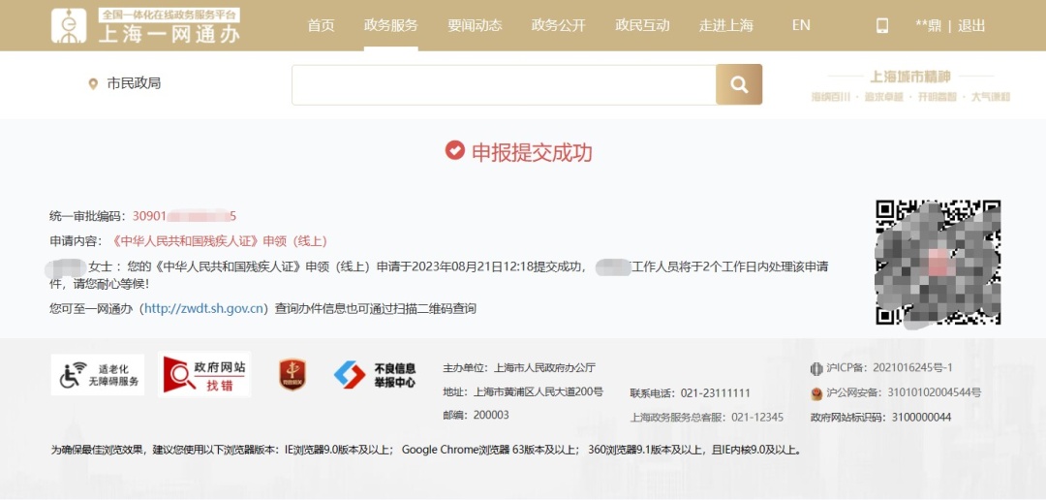Click the location pin icon
The height and width of the screenshot is (500, 1046).
pyautogui.click(x=93, y=84)
